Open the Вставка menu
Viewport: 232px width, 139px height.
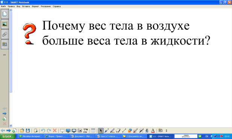pyautogui.click(x=26, y=6)
